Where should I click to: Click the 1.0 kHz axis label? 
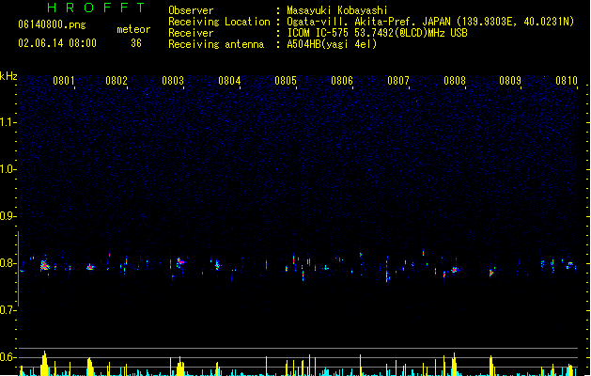(x=8, y=169)
